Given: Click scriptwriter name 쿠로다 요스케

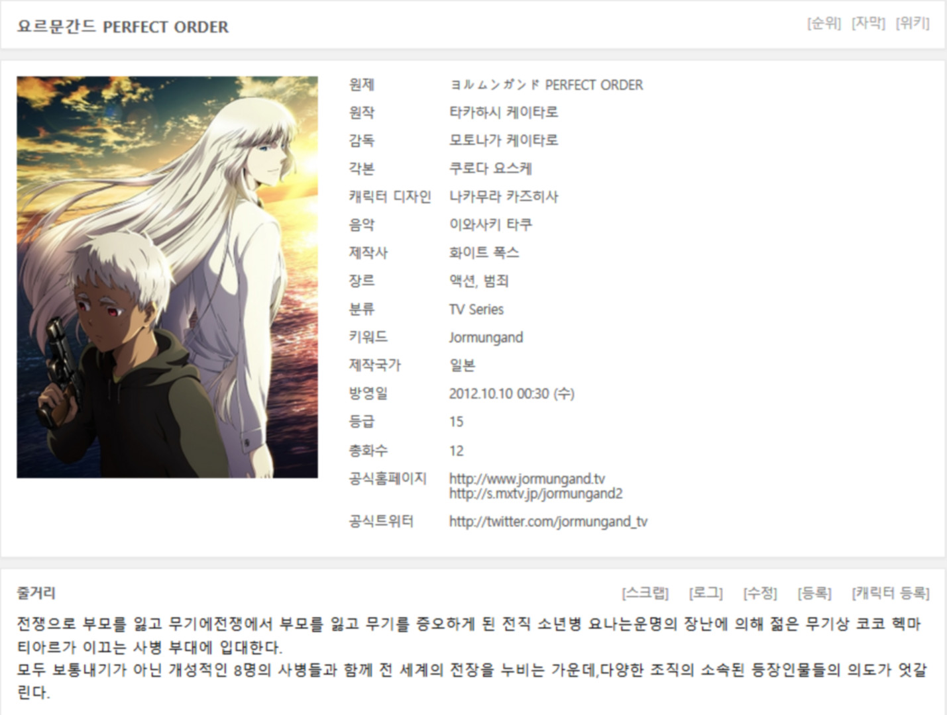Looking at the screenshot, I should point(490,168).
